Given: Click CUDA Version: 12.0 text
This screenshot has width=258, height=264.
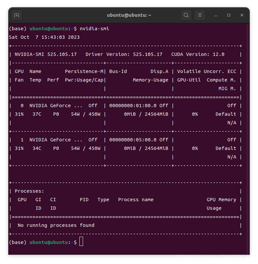Looking at the screenshot, I should pos(198,54).
